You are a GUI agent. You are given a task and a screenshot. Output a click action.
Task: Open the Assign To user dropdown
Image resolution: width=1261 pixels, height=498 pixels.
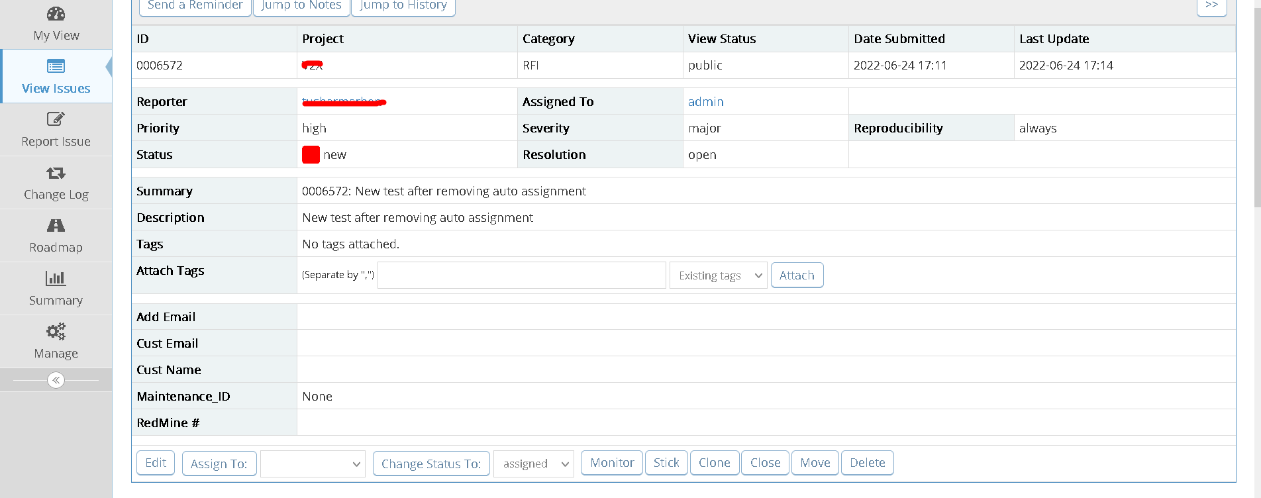coord(313,464)
